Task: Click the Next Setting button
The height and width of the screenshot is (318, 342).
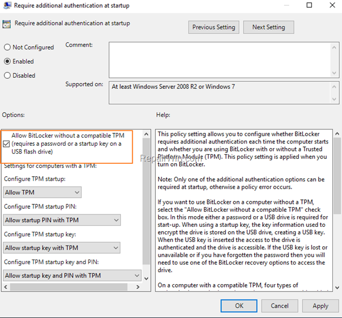Action: coord(269,27)
